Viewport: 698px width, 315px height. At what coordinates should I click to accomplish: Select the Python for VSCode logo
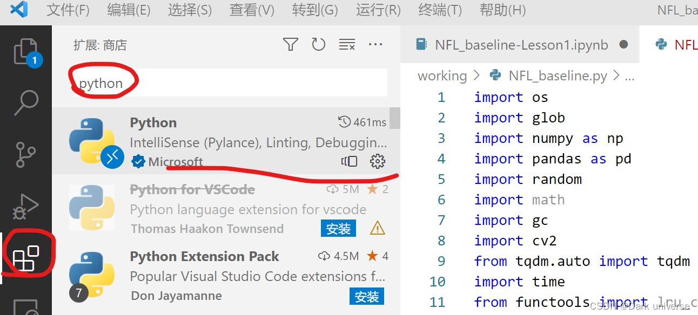click(x=92, y=208)
